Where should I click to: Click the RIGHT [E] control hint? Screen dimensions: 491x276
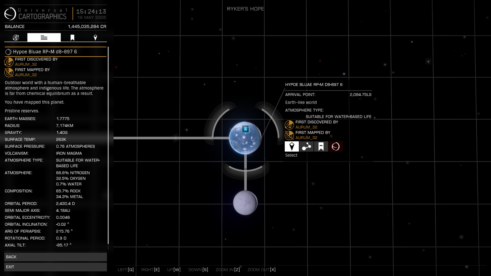point(150,270)
